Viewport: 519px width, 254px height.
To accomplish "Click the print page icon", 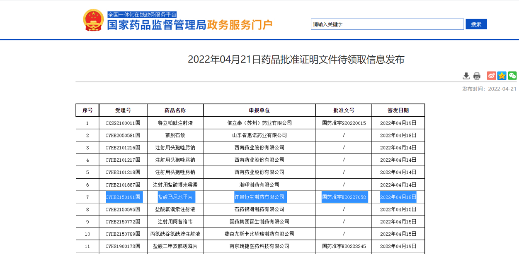I will (477, 76).
